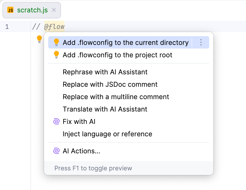Select 'Replace with a multiline comment'
The image size is (246, 190).
pyautogui.click(x=116, y=97)
